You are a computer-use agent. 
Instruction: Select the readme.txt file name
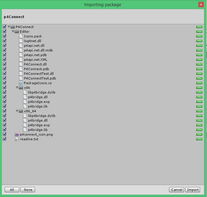click(x=29, y=139)
